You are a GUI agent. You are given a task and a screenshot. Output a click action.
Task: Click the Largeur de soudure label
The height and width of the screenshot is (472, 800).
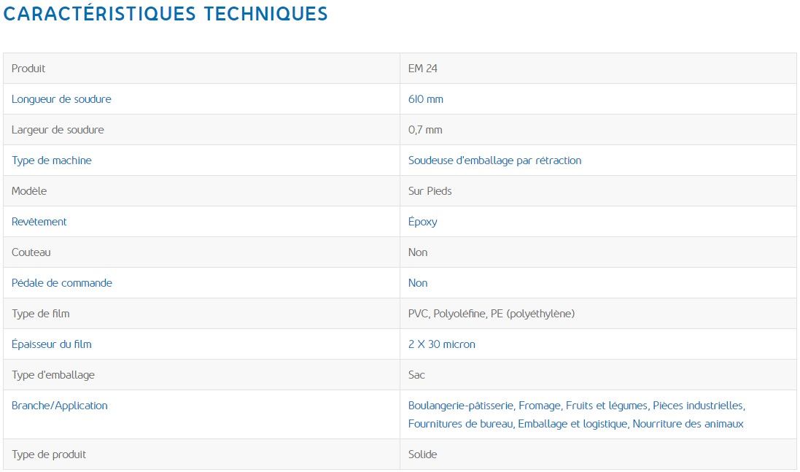click(58, 130)
